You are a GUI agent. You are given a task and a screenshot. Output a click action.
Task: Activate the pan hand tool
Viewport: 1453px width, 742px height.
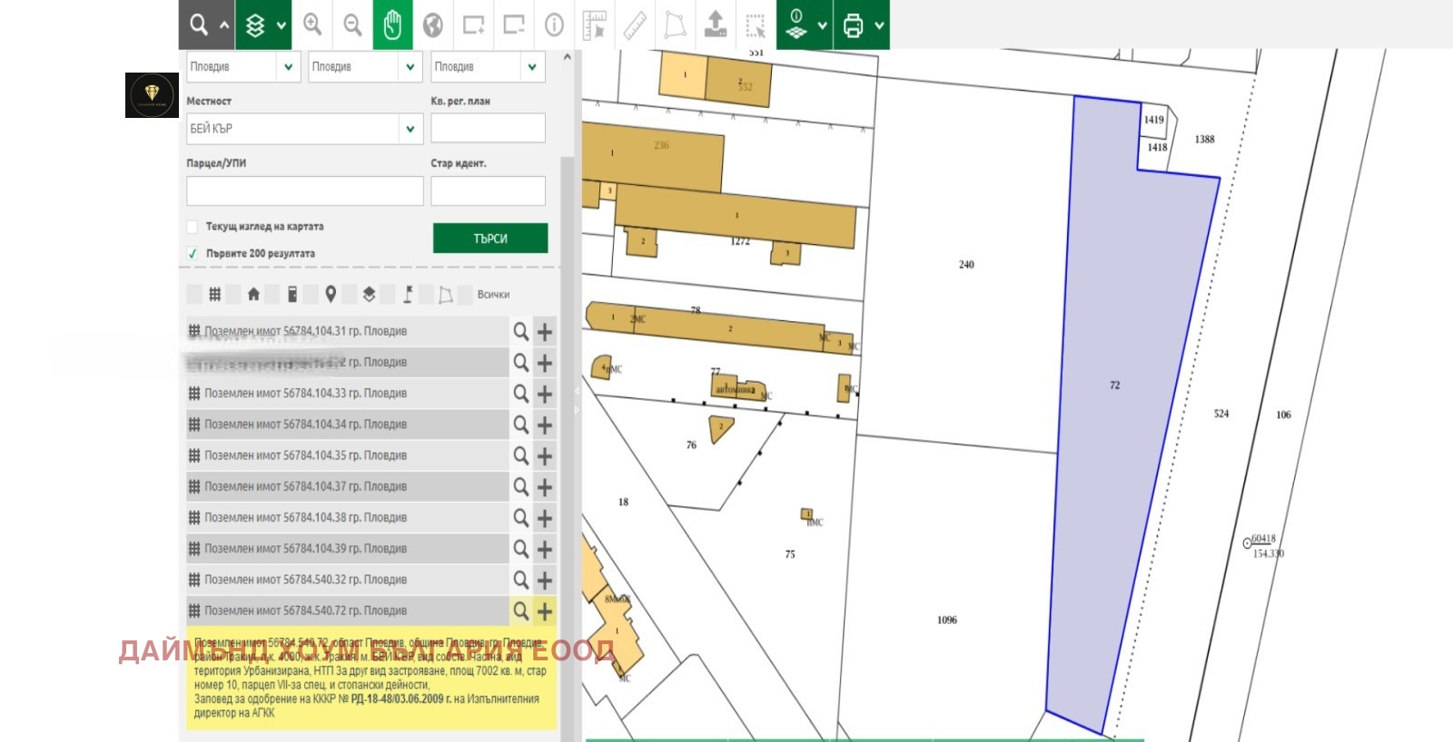point(392,24)
